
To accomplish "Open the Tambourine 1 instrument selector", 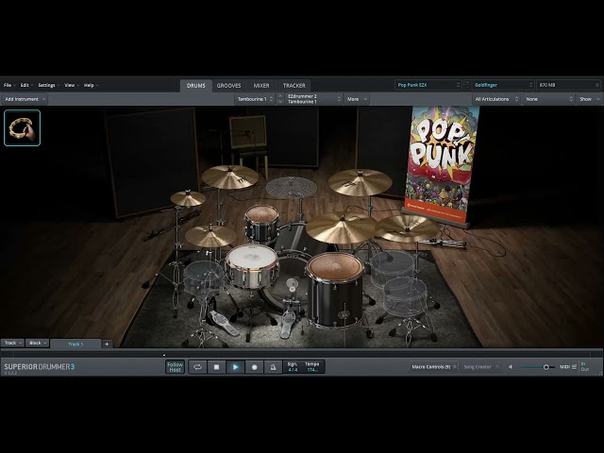I will (255, 99).
